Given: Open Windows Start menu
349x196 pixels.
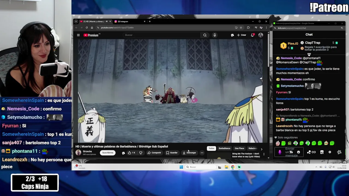Looking at the screenshot, I should [x=181, y=167].
